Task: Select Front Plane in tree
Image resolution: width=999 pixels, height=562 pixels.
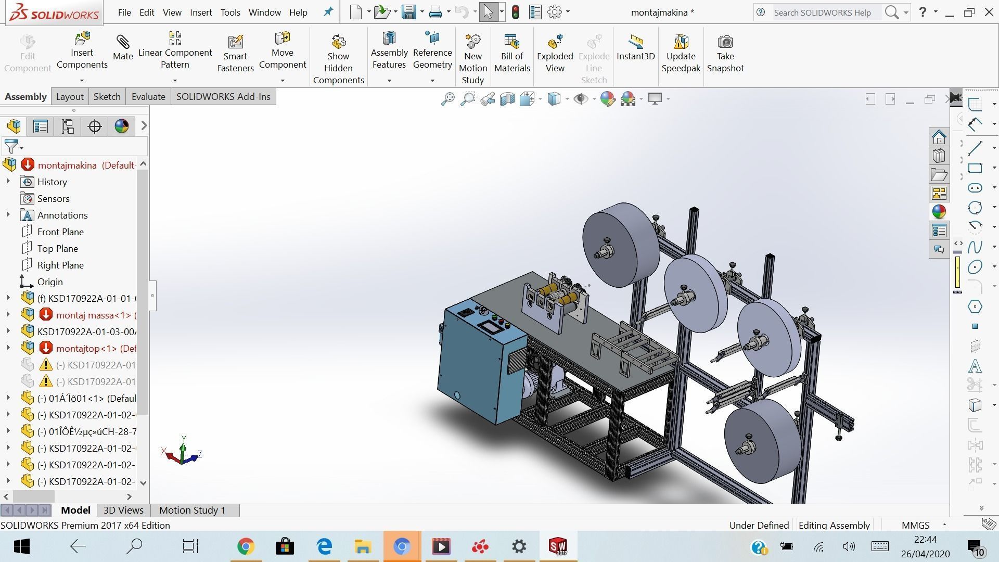Action: click(60, 232)
